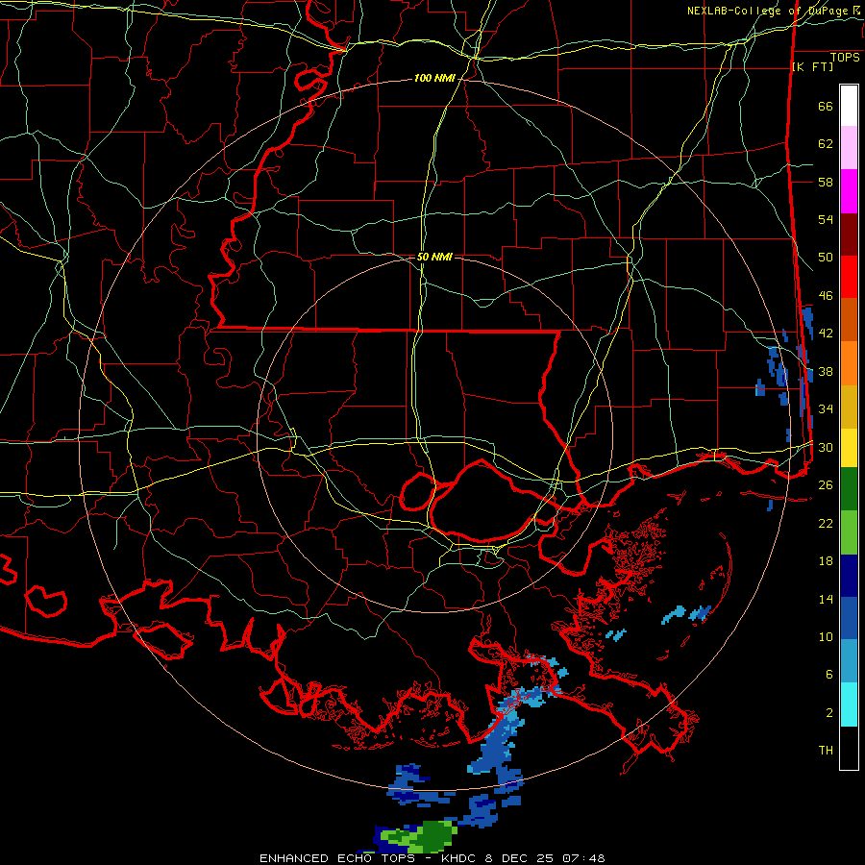The width and height of the screenshot is (865, 865).
Task: Click the '38' legend value
Action: 826,372
